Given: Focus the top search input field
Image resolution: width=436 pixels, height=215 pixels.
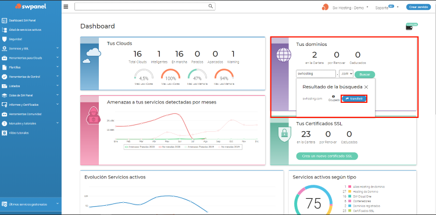Looking at the screenshot, I should (x=145, y=6).
